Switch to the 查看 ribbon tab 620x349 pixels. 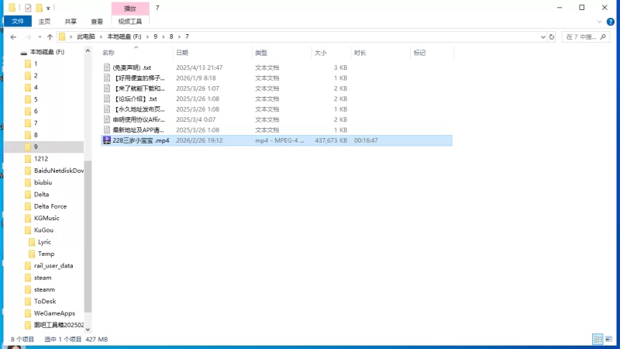(97, 22)
